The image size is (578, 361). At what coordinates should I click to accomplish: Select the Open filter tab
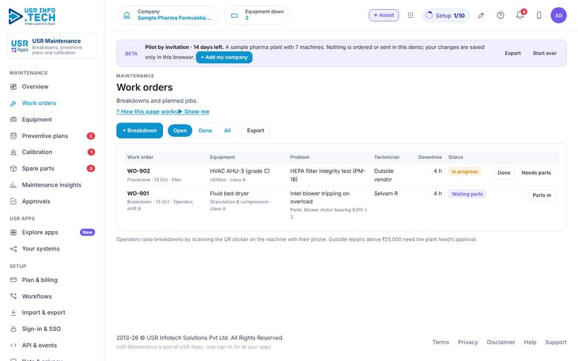click(180, 131)
